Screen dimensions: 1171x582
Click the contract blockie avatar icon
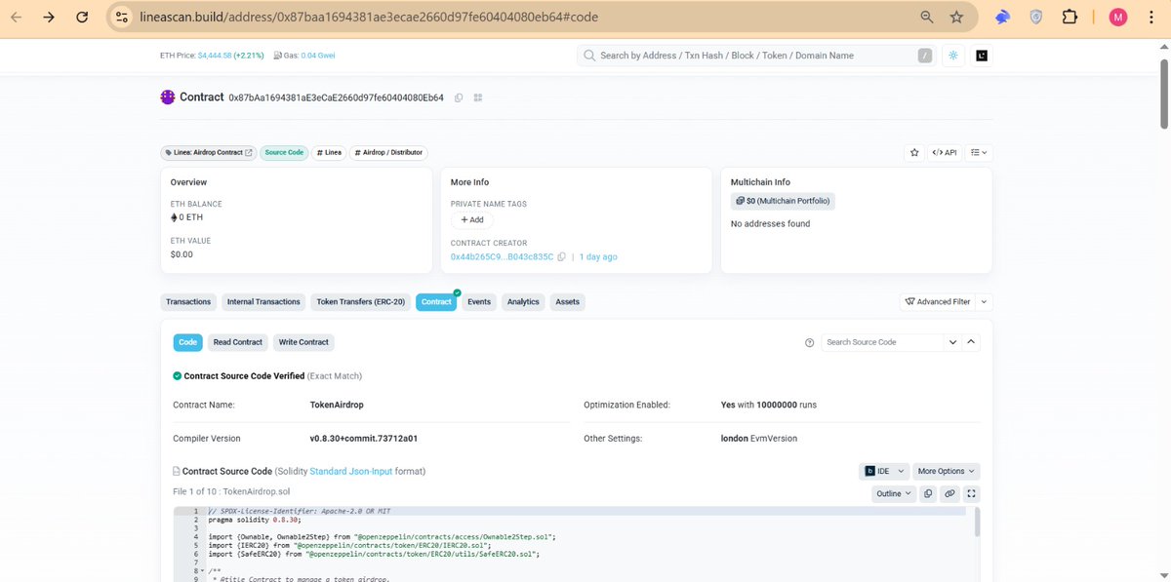click(168, 97)
